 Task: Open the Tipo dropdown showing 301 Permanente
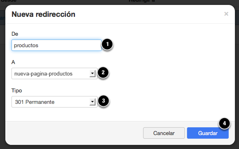[55, 102]
